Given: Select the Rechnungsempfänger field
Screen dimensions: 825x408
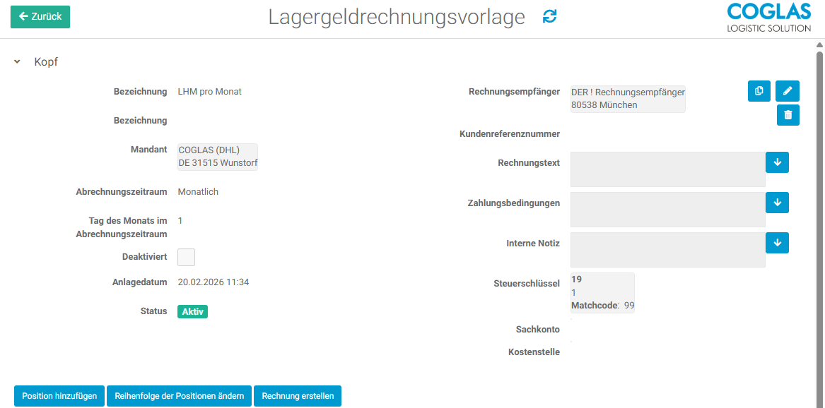Looking at the screenshot, I should coord(628,99).
